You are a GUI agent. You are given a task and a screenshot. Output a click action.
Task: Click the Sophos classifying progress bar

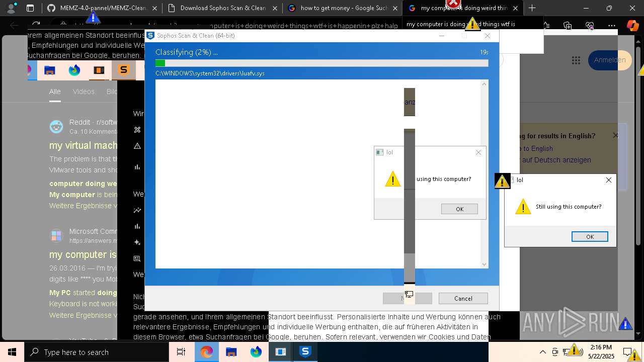[x=321, y=63]
